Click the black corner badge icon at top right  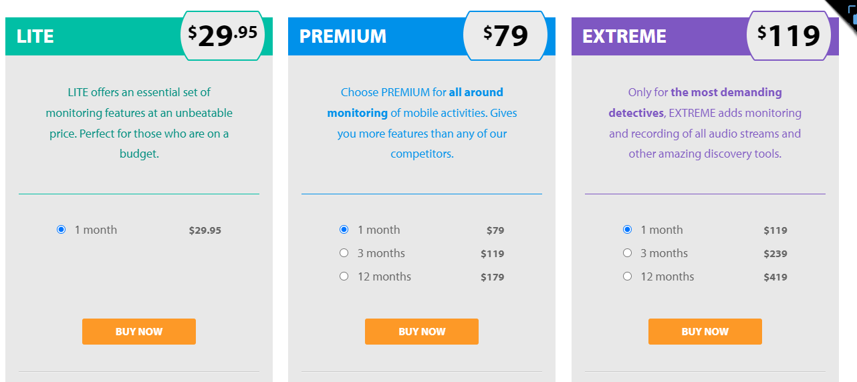(x=845, y=11)
